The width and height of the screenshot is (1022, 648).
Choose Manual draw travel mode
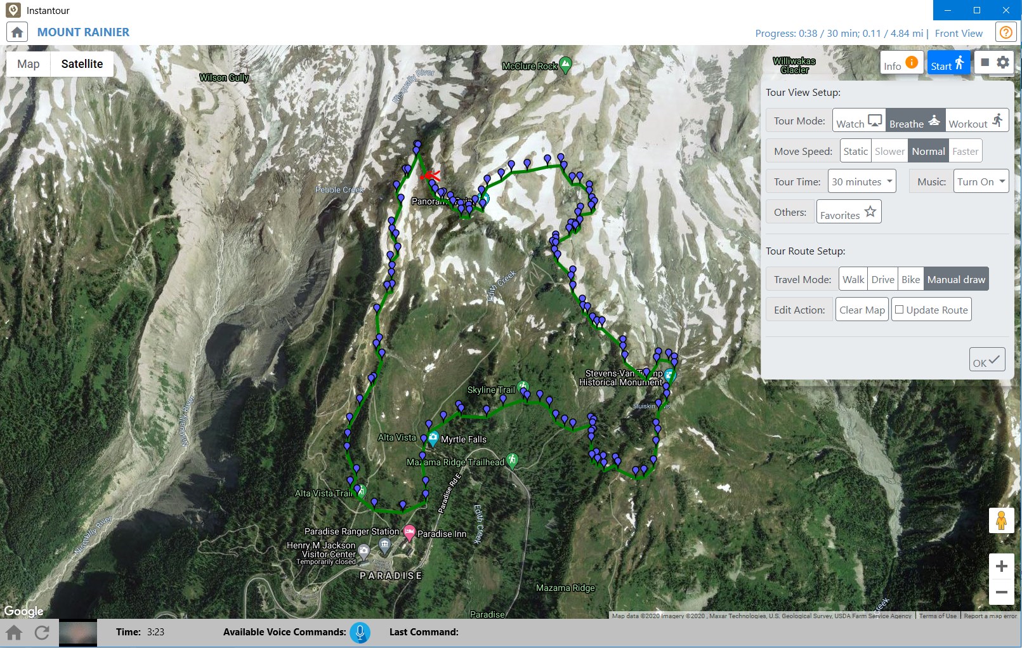(956, 279)
